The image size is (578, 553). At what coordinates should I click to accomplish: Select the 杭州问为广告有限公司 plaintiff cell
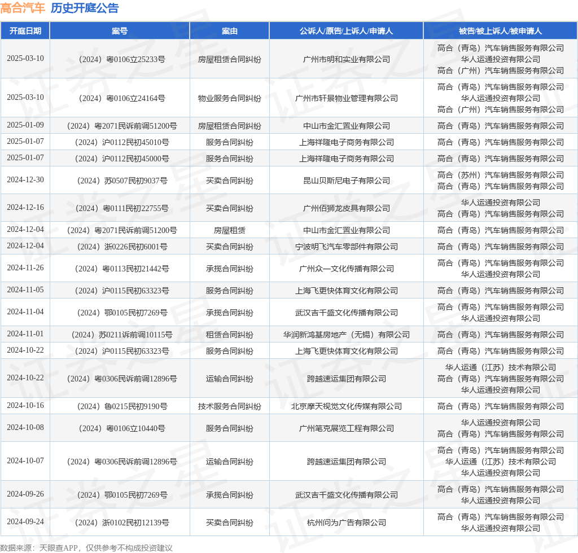(346, 522)
